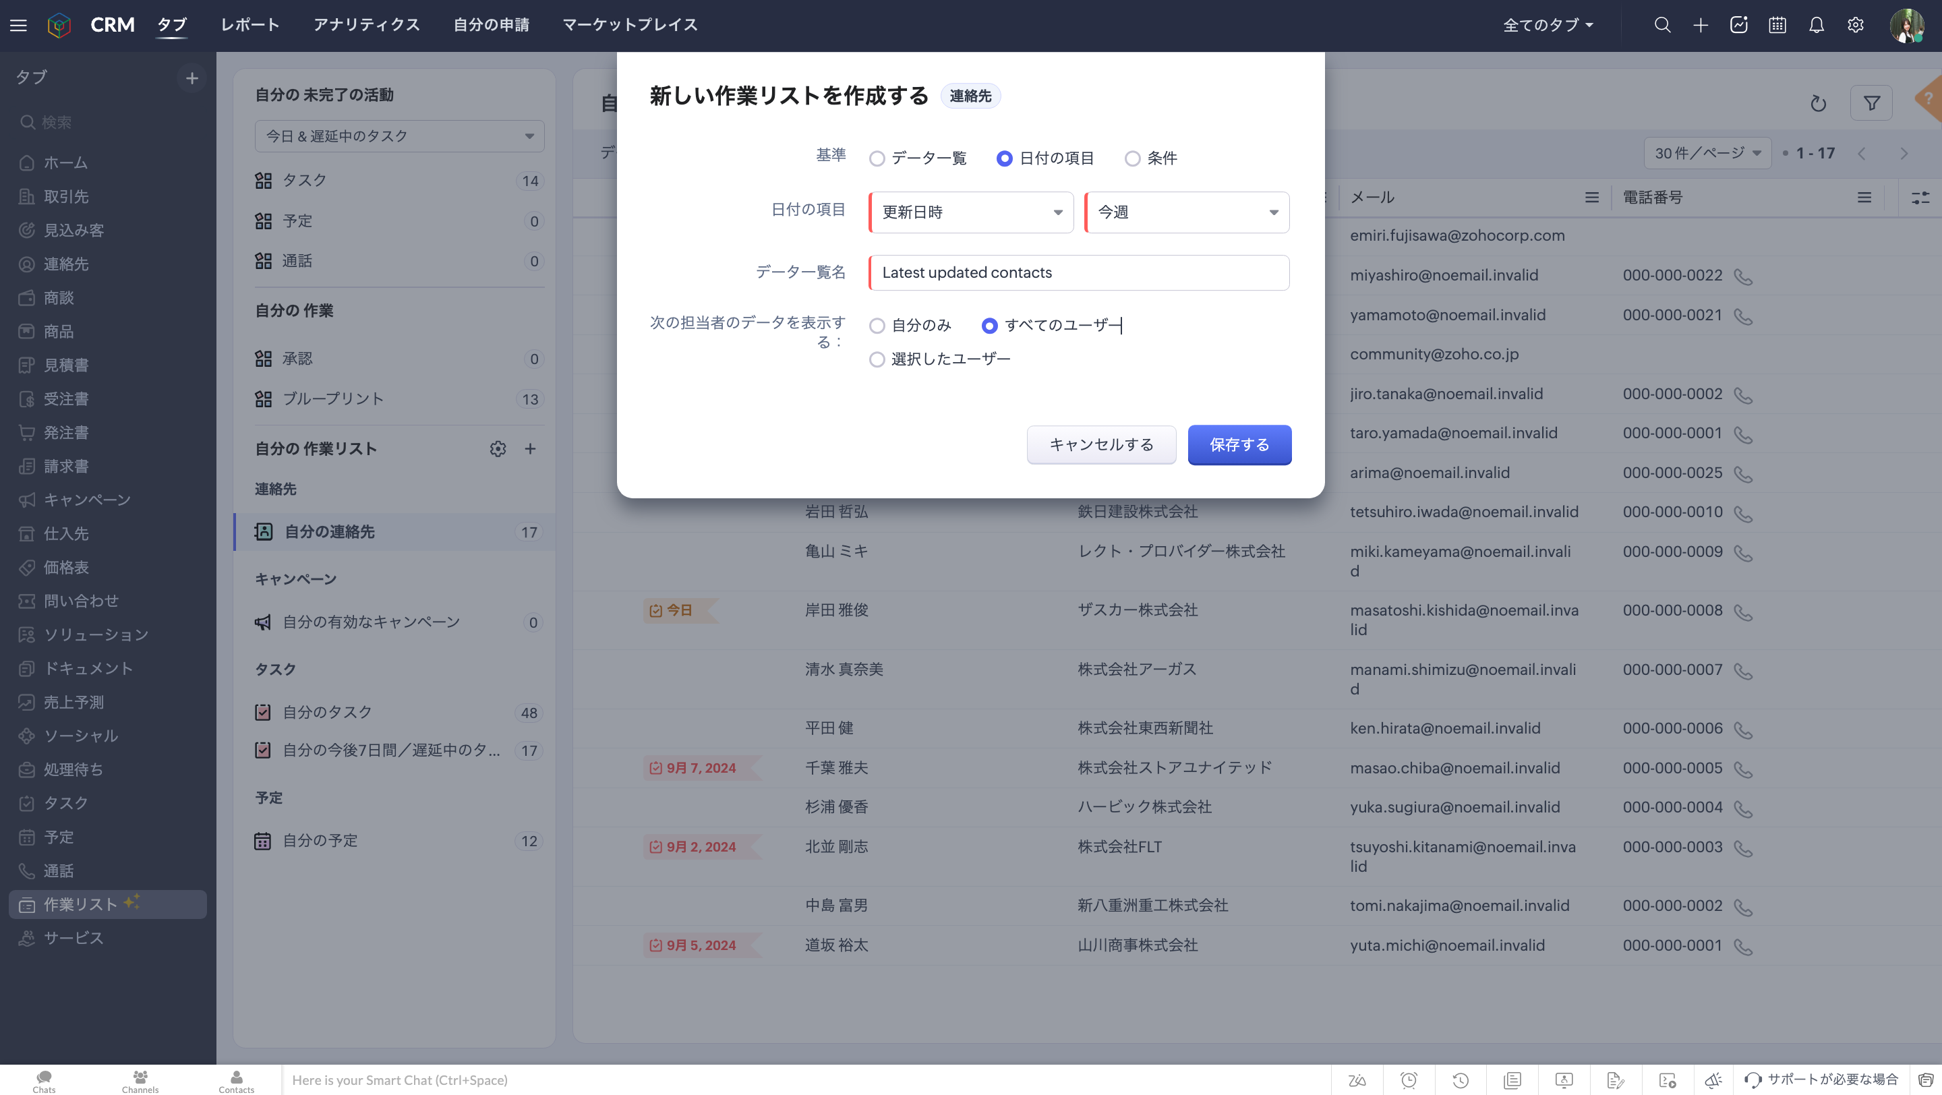Click the refresh icon above the table
This screenshot has height=1095, width=1942.
click(x=1818, y=103)
